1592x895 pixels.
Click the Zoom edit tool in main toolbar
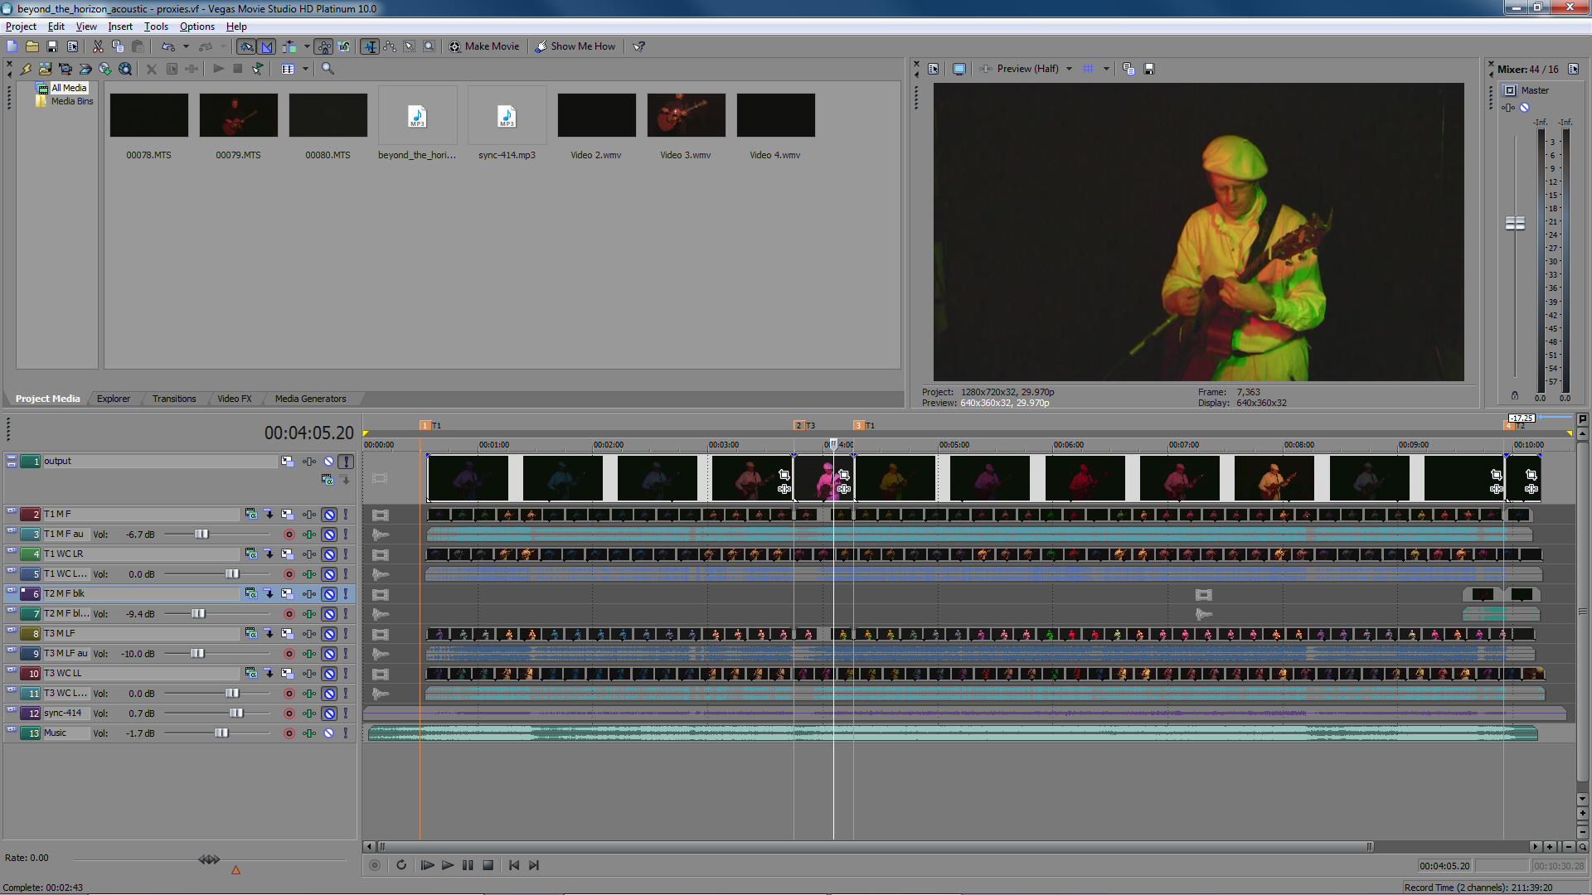[429, 46]
